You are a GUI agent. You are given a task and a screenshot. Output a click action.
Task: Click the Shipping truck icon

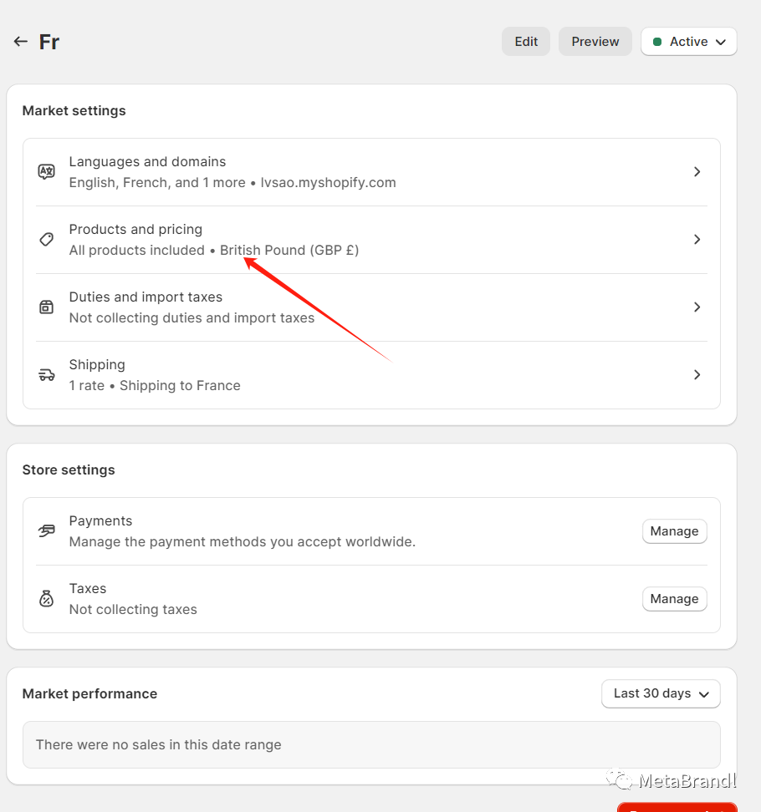(47, 375)
